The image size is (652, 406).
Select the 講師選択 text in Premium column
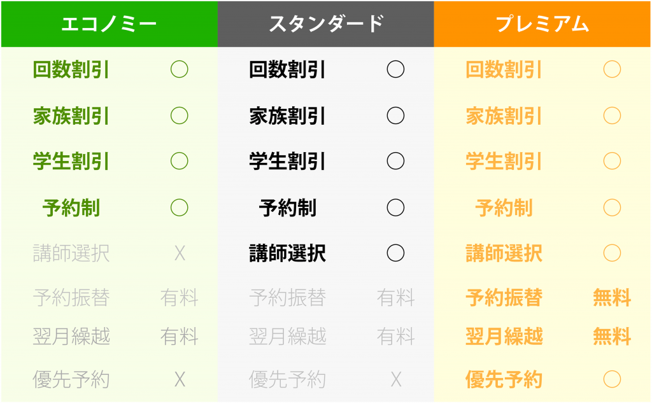(504, 253)
